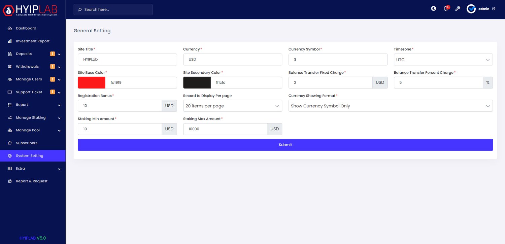Click the HYIPLAB logo

point(30,10)
